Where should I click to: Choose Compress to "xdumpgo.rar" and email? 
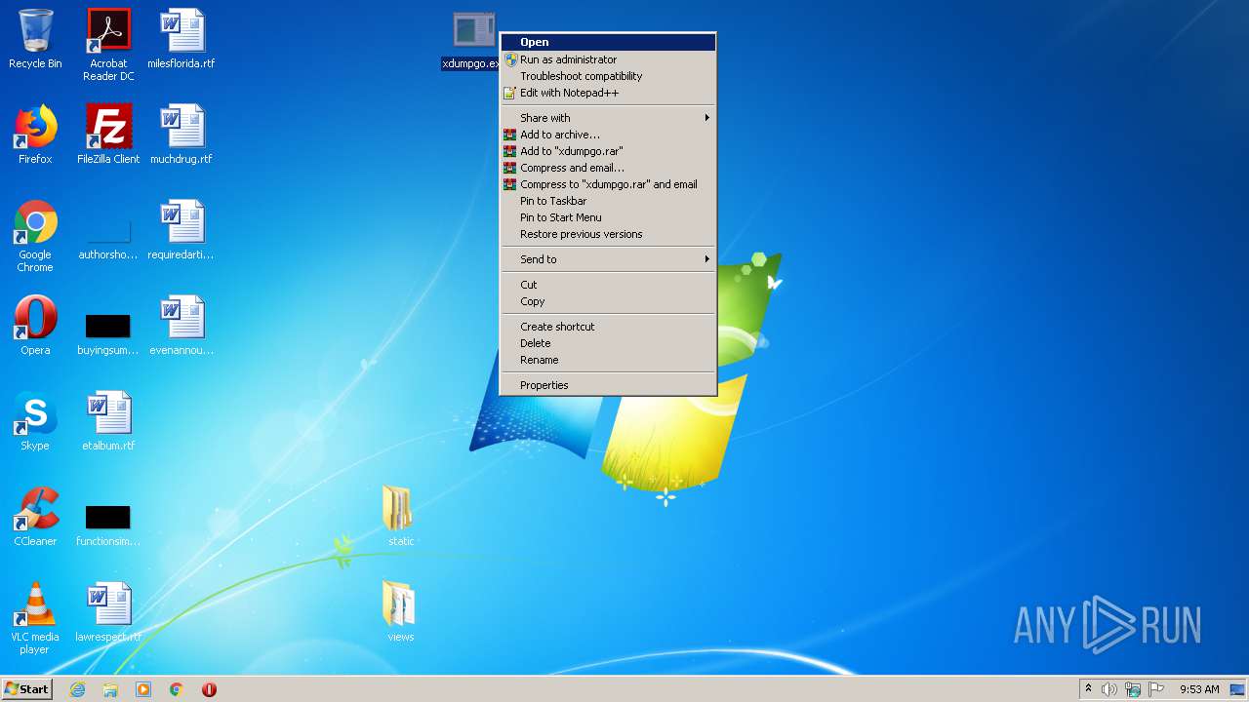[x=609, y=184]
